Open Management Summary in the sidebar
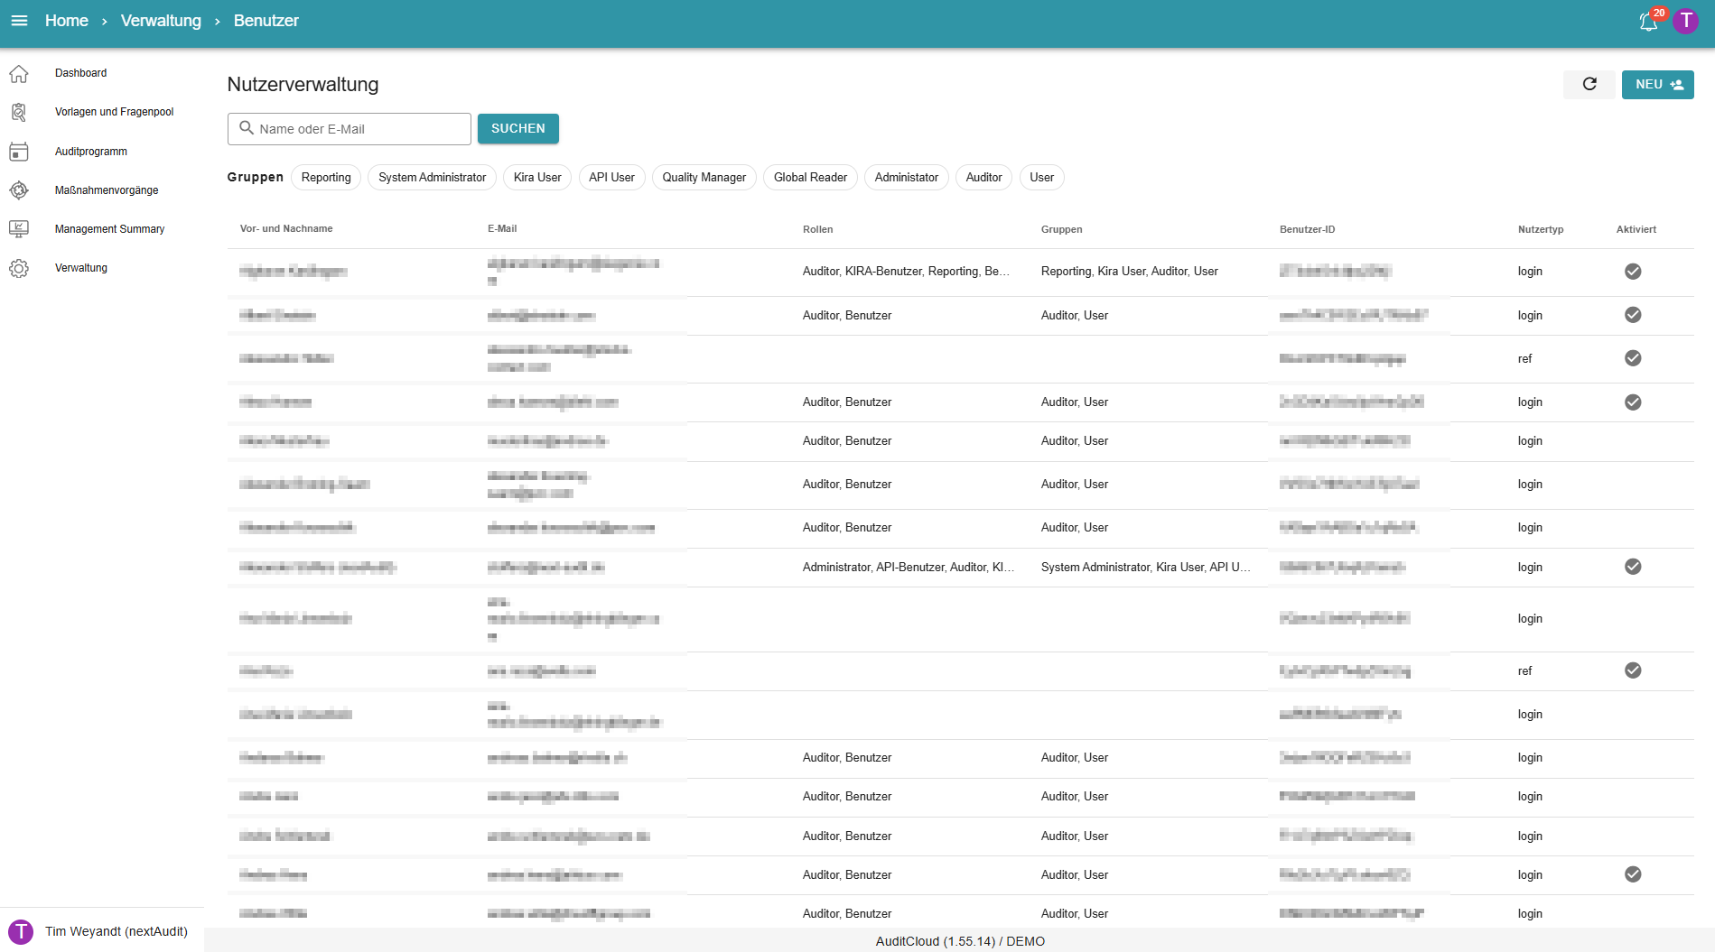The image size is (1715, 952). coord(109,229)
